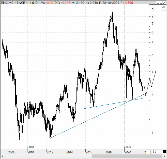The height and width of the screenshot is (159, 167).
Task: Click the horizontal scrollbar right arrow
Action: coord(164,156)
